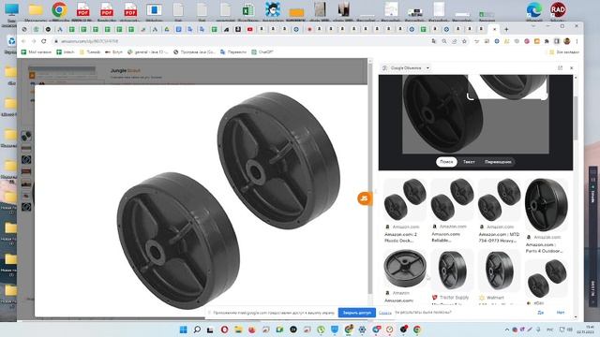This screenshot has height=337, width=600.
Task: Open the 'general - Java 12' bookmark
Action: pos(148,51)
